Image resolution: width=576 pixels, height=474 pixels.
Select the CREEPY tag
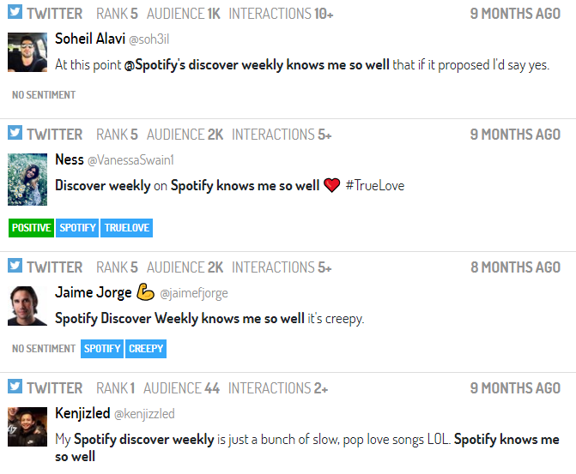tap(146, 349)
